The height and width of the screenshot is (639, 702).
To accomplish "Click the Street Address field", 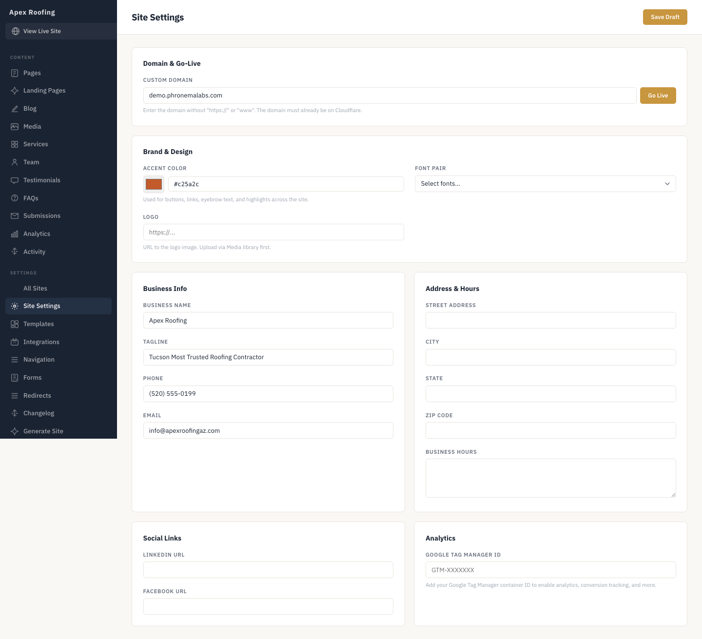I will 551,320.
